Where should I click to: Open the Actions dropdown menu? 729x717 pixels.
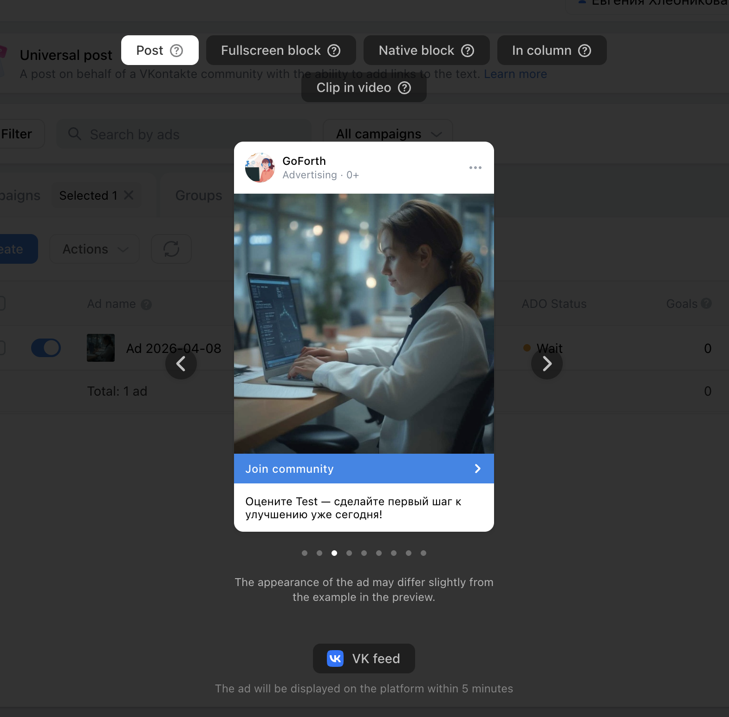pos(95,249)
